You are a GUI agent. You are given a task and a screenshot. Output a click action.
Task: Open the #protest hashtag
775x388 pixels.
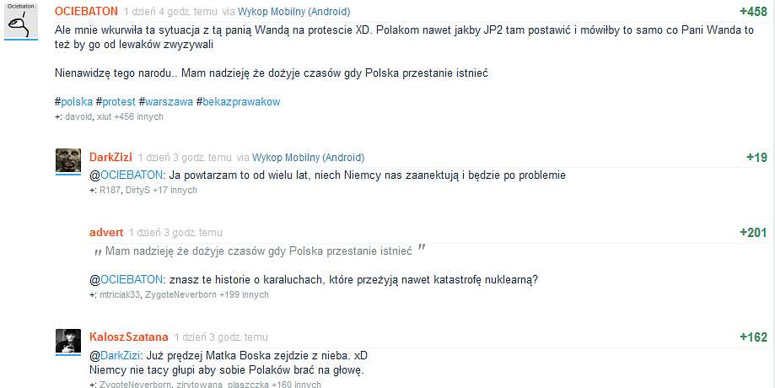pyautogui.click(x=116, y=102)
